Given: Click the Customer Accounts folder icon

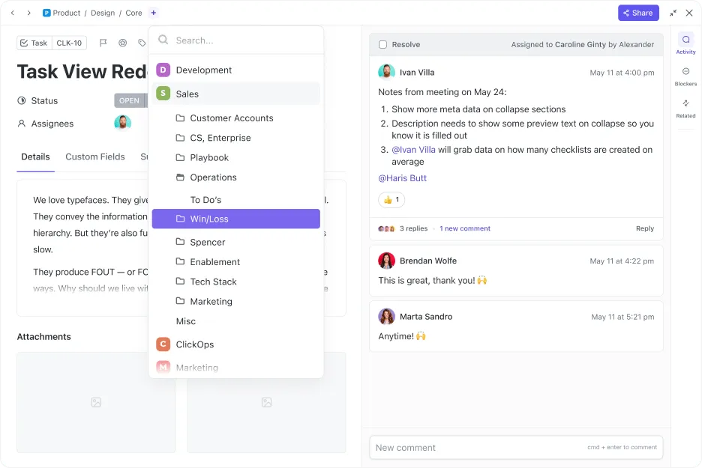Looking at the screenshot, I should click(180, 118).
